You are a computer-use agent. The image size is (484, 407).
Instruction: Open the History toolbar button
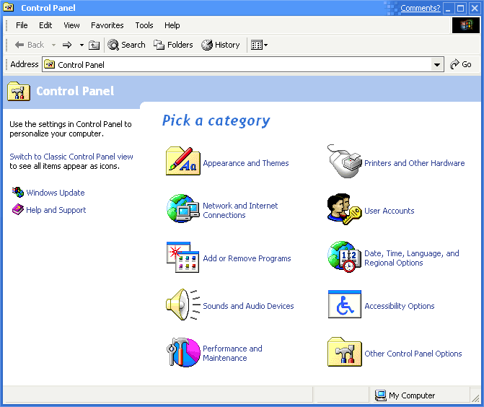pyautogui.click(x=221, y=45)
